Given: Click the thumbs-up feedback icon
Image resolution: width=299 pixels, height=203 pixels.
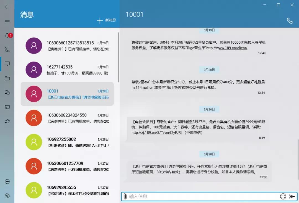Looking at the screenshot, I should pos(7,121).
